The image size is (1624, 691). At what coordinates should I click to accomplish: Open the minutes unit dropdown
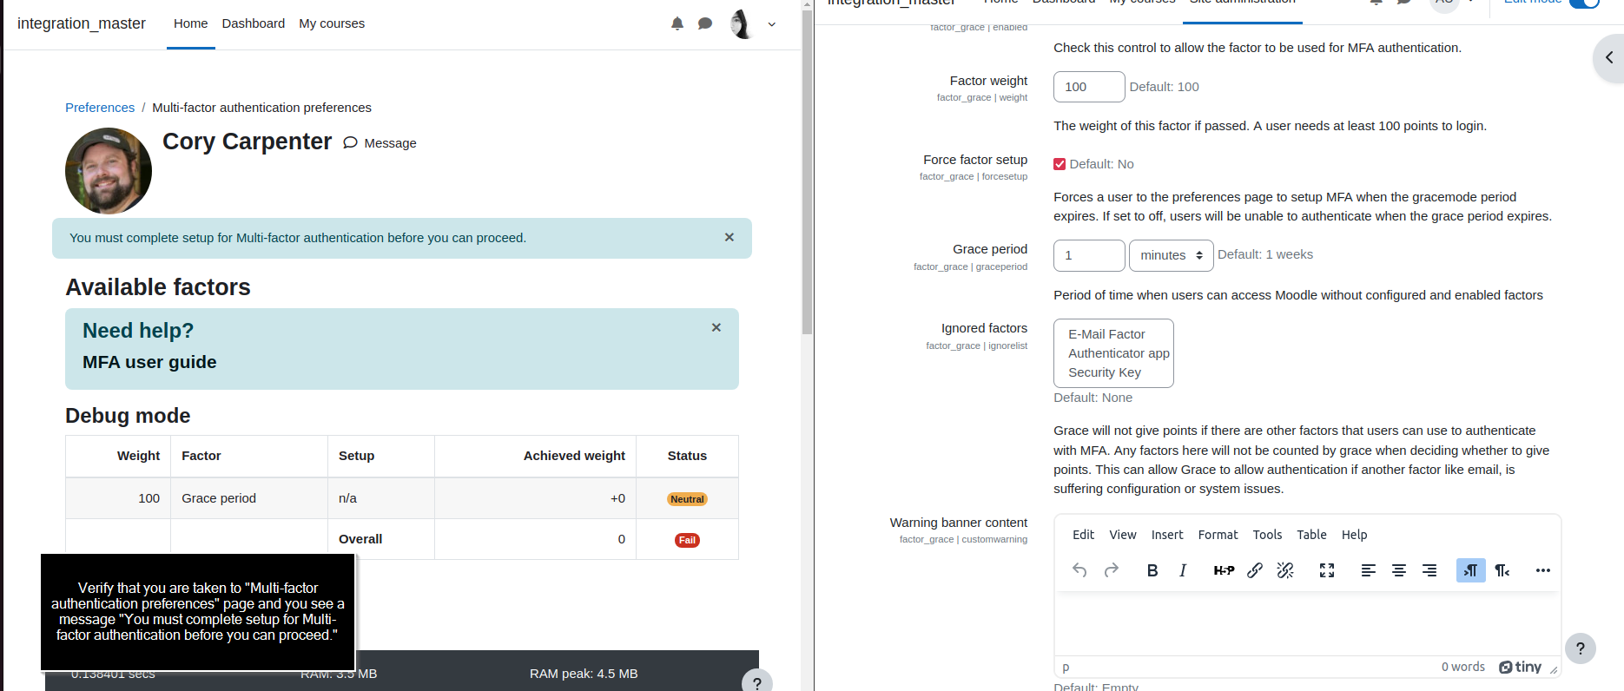coord(1171,255)
